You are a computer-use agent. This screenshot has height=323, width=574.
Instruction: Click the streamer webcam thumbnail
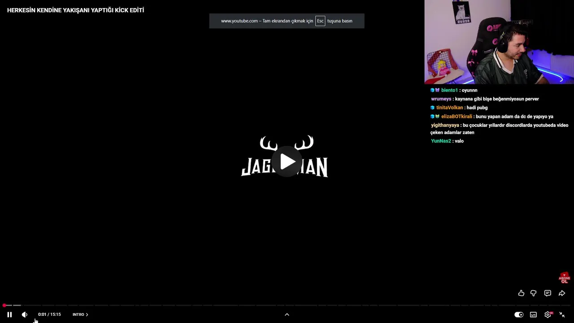499,42
